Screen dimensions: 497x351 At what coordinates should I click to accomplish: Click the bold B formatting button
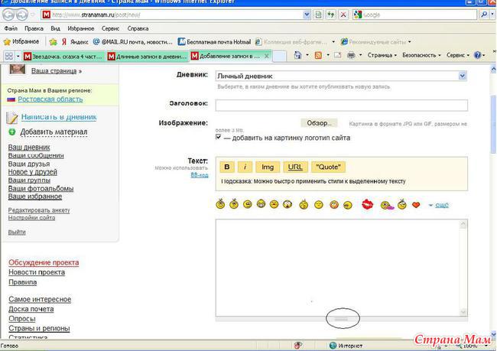point(226,167)
